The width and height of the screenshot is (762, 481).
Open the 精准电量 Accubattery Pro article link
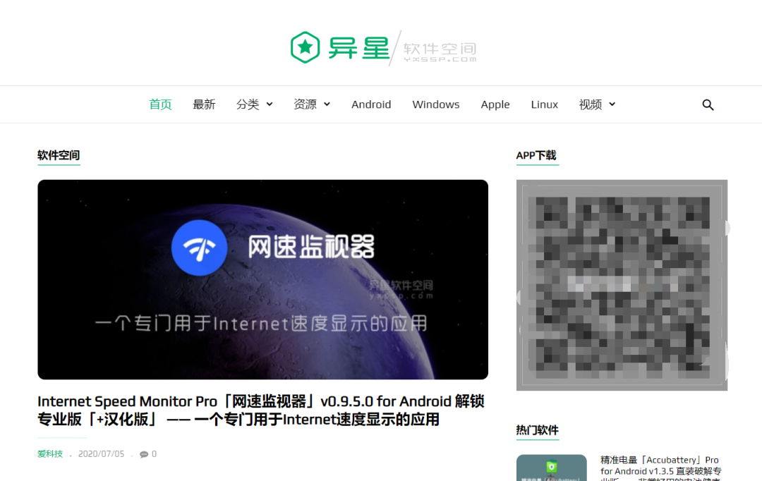(661, 468)
